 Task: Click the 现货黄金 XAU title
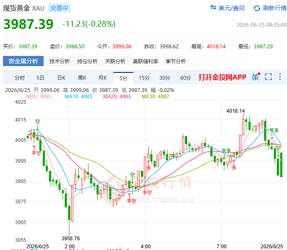click(x=24, y=8)
